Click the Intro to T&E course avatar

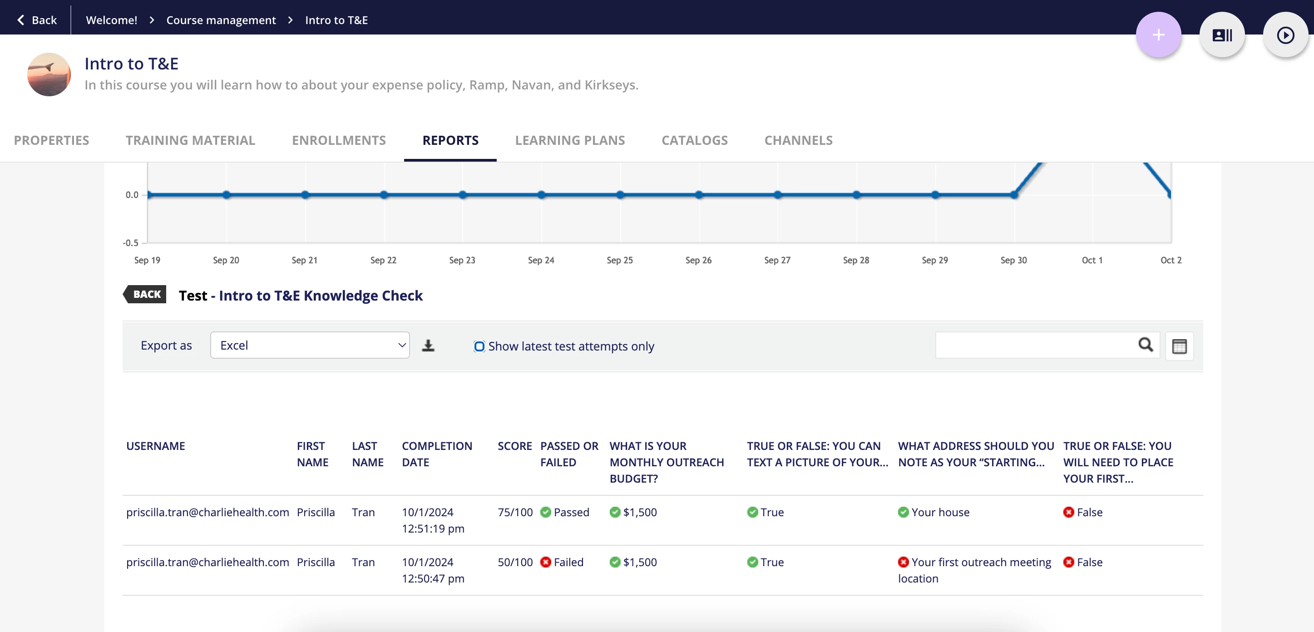click(x=49, y=74)
